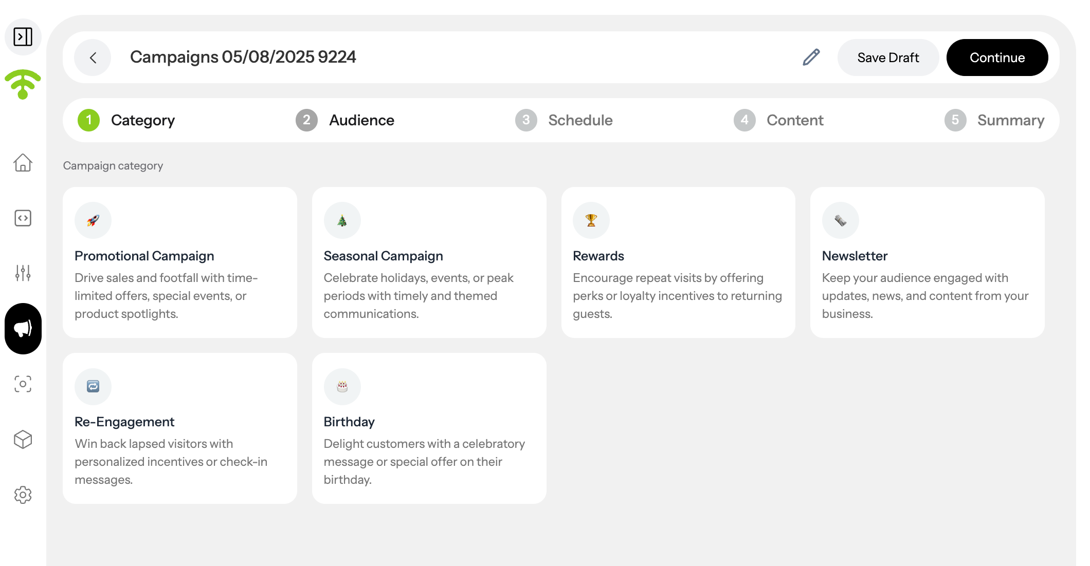1090x566 pixels.
Task: Choose the Promotional Campaign card title
Action: (144, 256)
